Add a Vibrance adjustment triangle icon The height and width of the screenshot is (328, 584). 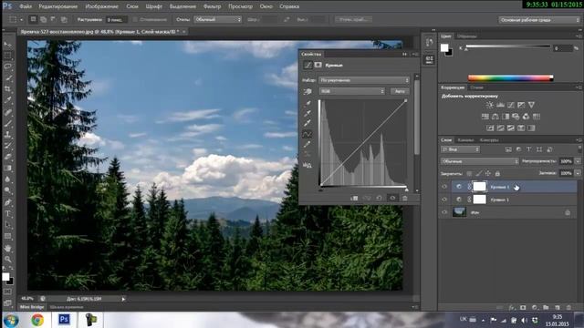(x=531, y=106)
